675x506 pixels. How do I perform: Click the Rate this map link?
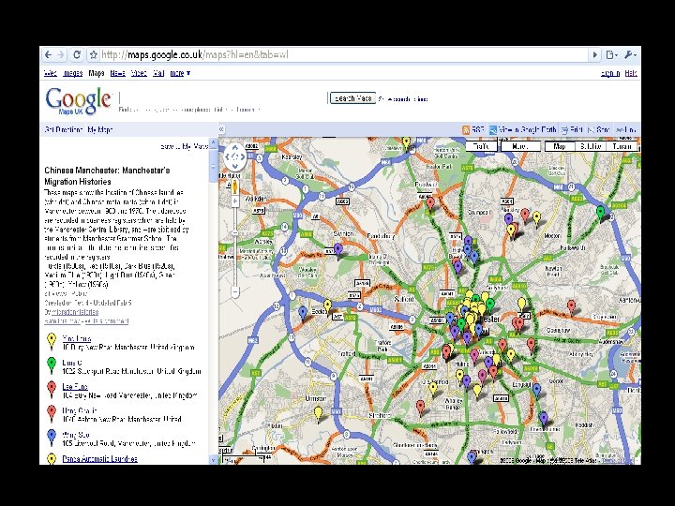point(63,321)
